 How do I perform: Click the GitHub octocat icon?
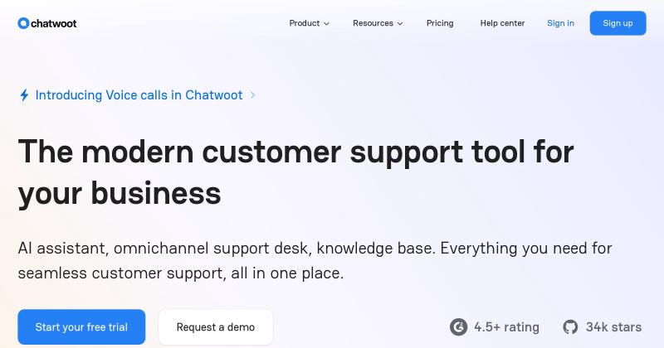pos(570,326)
